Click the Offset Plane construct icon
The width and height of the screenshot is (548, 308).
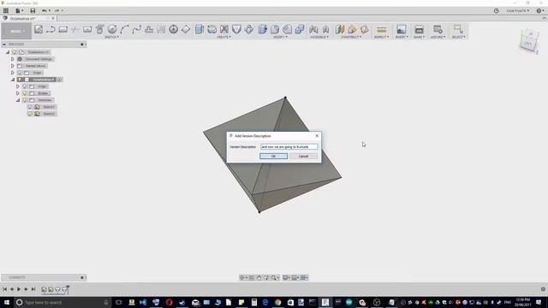point(340,29)
